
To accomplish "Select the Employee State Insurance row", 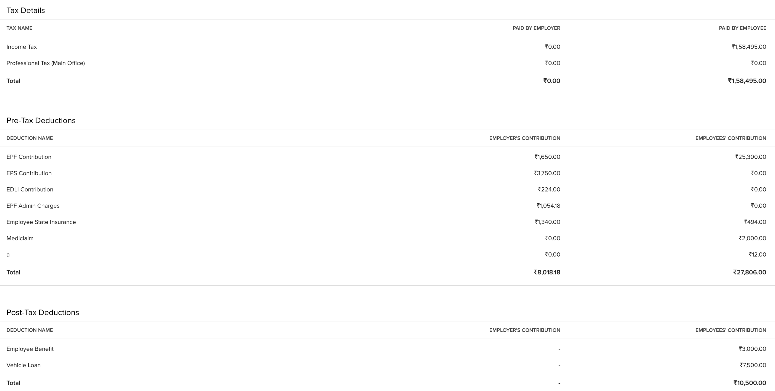I will coord(41,222).
